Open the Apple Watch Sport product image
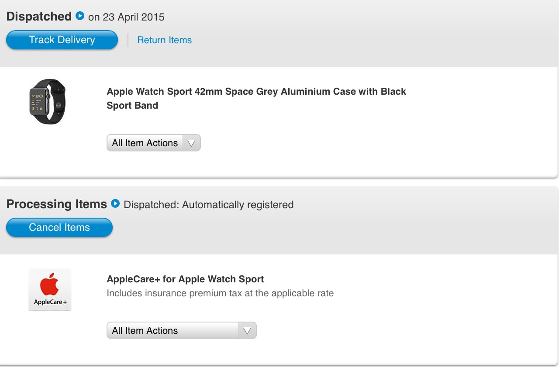Image resolution: width=559 pixels, height=367 pixels. pos(47,102)
